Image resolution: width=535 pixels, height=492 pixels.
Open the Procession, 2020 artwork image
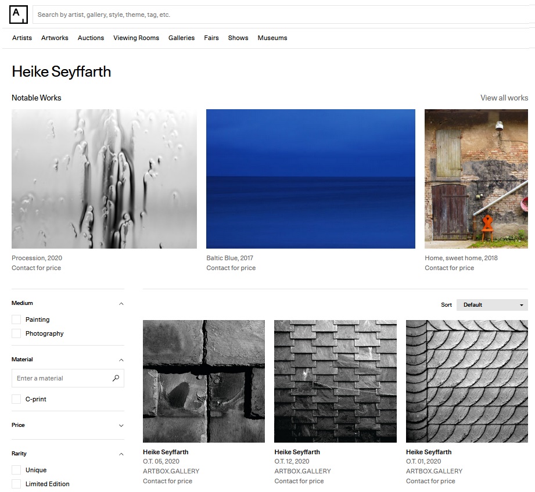tap(104, 179)
